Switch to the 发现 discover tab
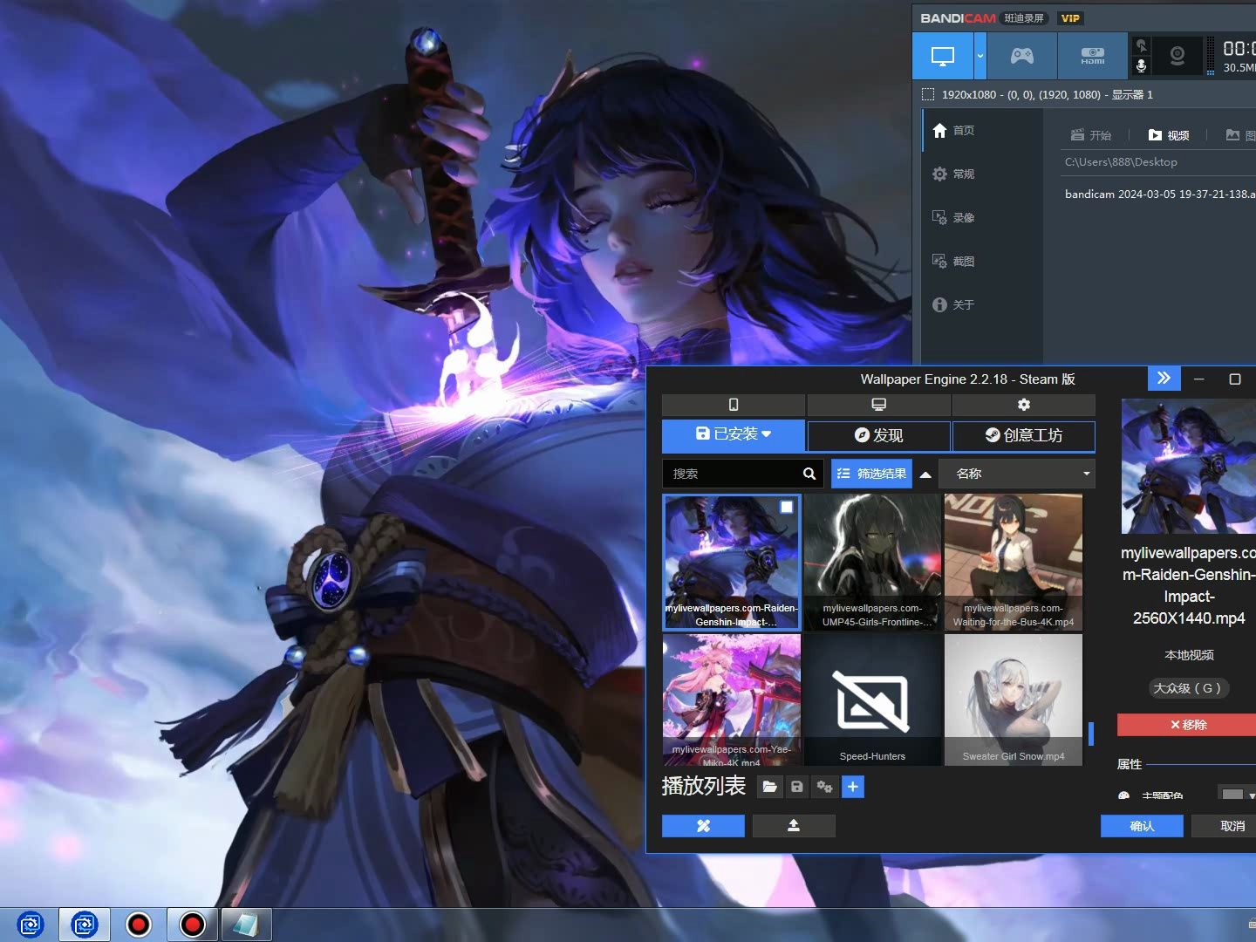This screenshot has width=1256, height=942. [878, 435]
